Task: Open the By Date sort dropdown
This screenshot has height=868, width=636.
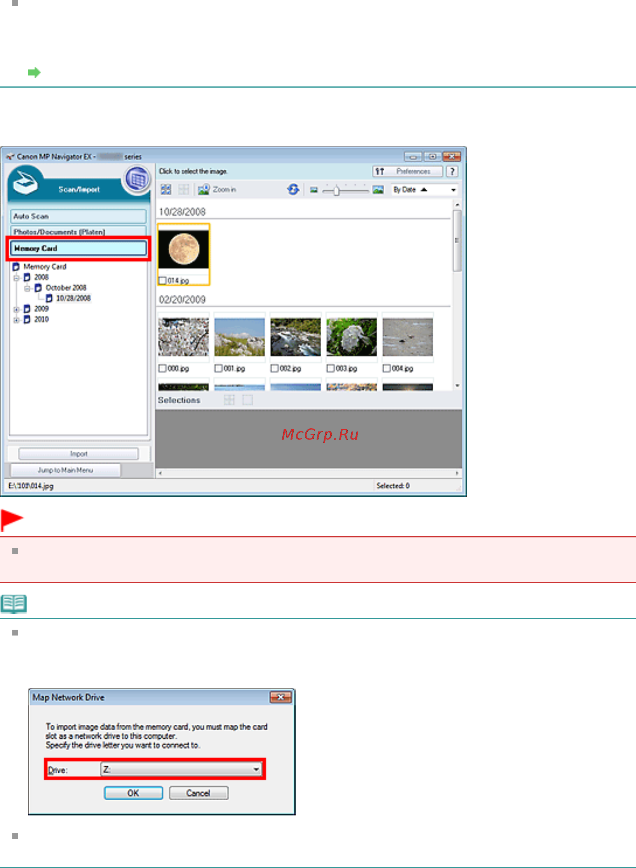Action: 425,190
